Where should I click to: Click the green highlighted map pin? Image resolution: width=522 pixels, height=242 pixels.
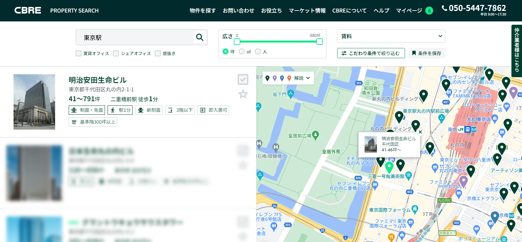point(389,167)
